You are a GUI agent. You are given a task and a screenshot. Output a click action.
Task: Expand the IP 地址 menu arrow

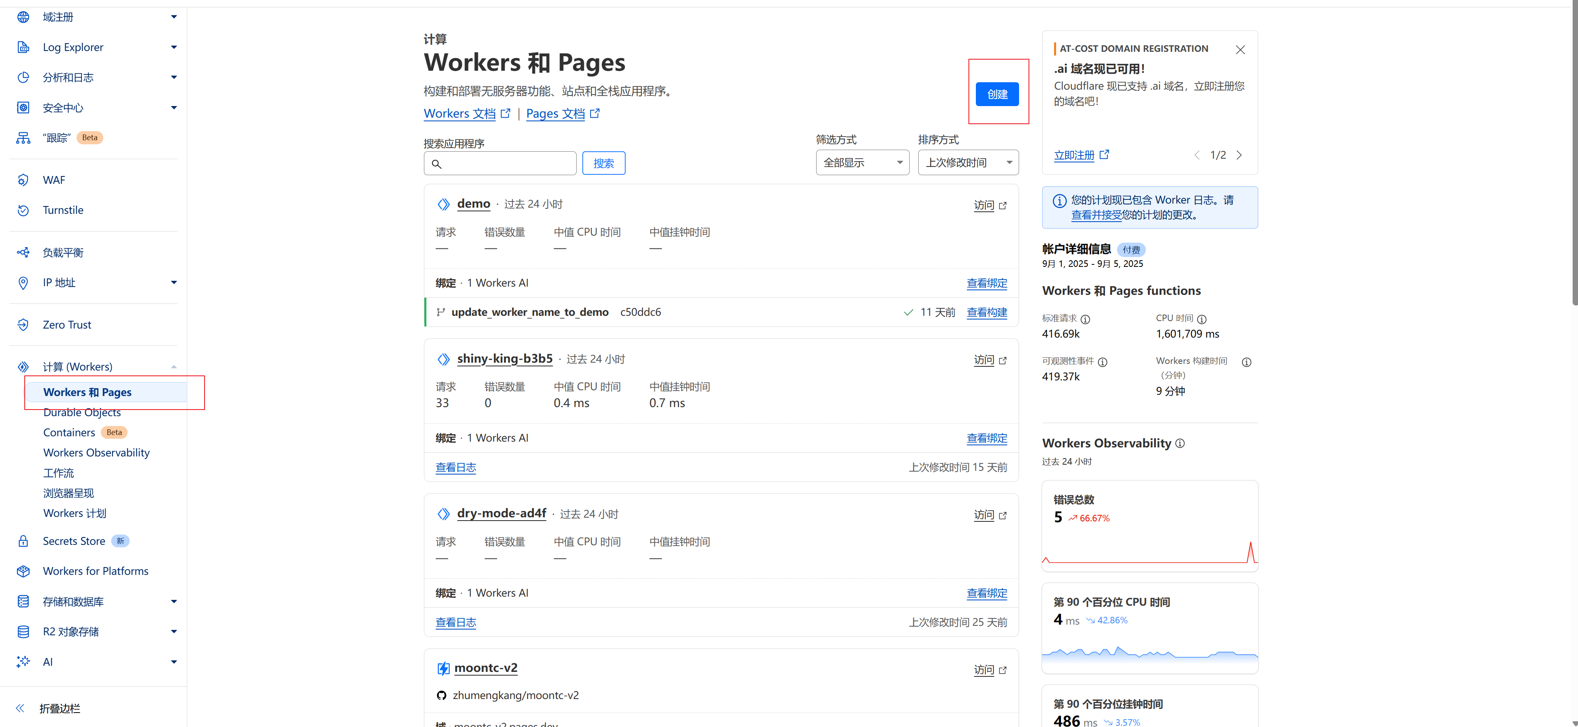point(174,282)
